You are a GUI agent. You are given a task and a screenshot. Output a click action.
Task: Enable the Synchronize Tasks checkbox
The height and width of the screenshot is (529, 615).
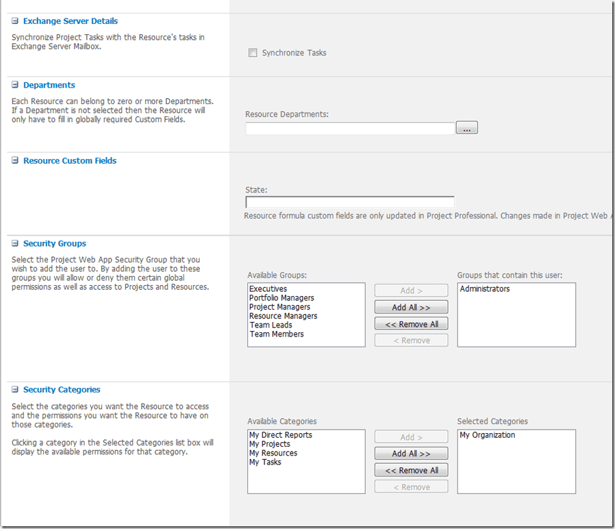253,53
